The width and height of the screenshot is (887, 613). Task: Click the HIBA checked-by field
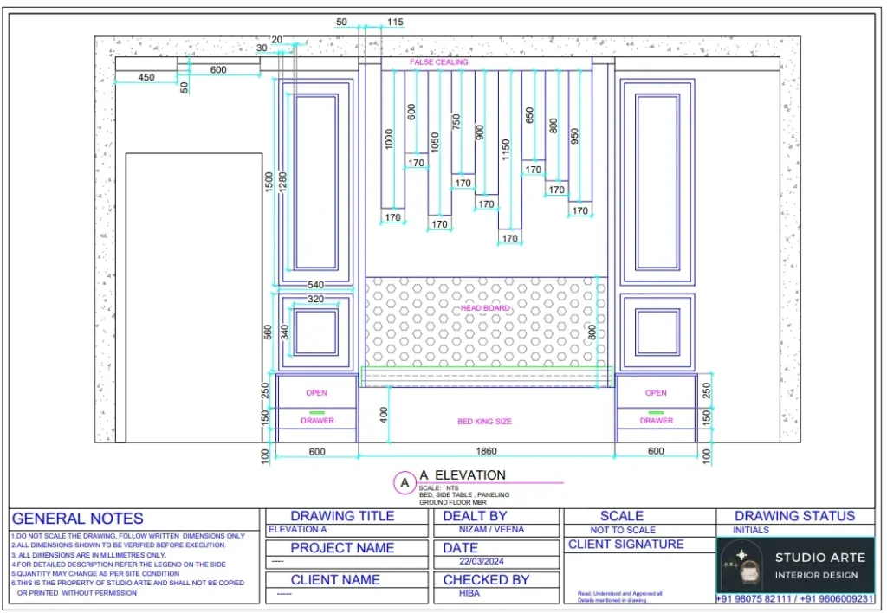tap(470, 594)
